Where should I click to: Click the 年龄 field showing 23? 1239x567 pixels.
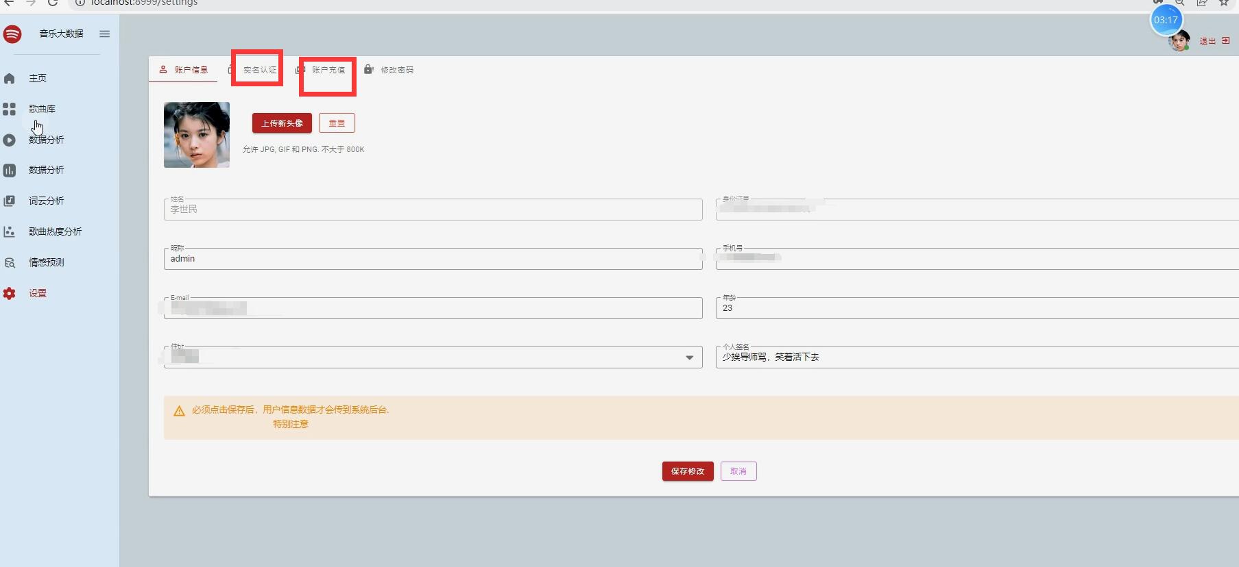pyautogui.click(x=977, y=308)
